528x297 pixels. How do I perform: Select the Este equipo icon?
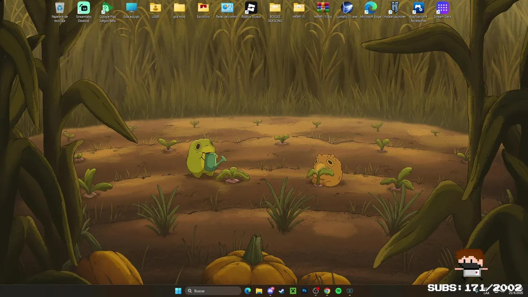pyautogui.click(x=132, y=10)
